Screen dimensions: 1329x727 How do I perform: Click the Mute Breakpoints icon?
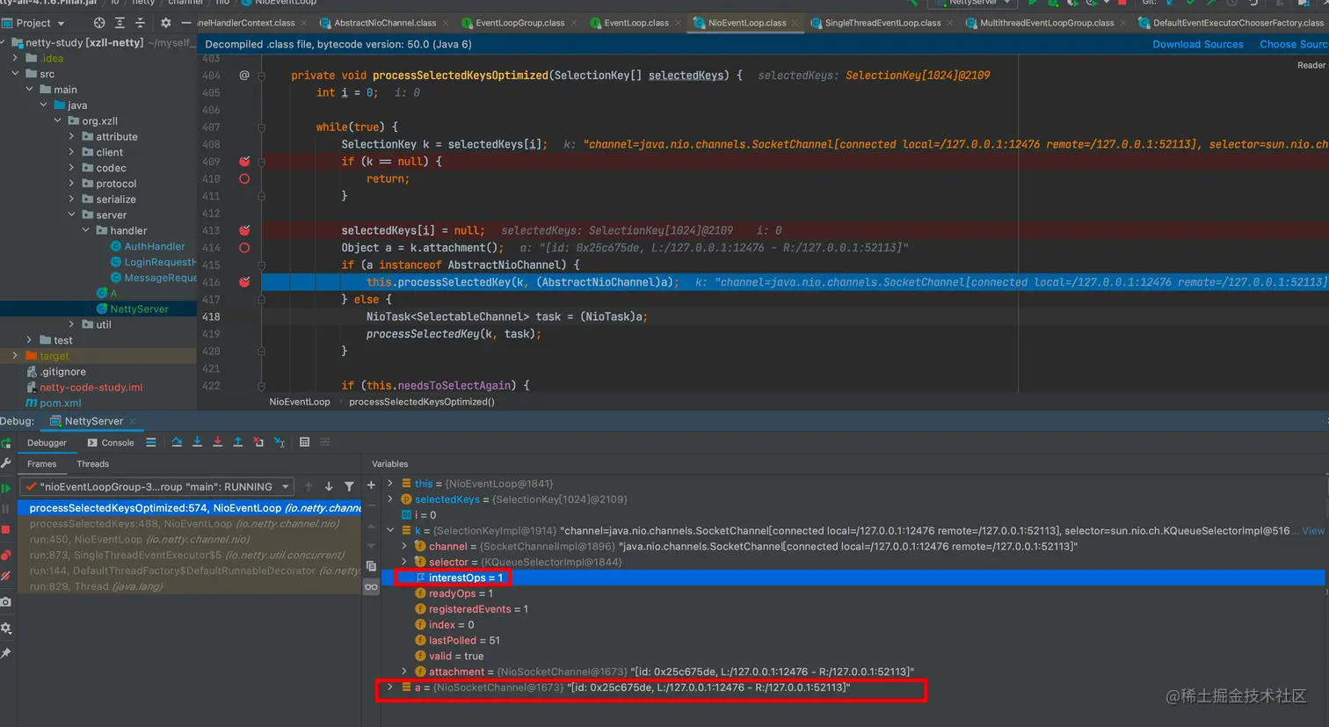[6, 576]
